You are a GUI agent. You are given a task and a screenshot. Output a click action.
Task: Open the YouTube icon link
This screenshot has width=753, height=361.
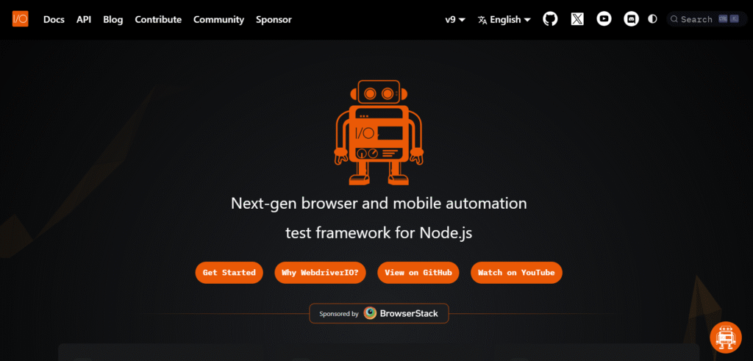click(x=604, y=19)
